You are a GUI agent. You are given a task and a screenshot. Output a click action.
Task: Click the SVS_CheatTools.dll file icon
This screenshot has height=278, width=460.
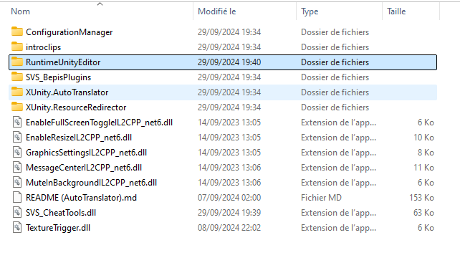(x=17, y=212)
